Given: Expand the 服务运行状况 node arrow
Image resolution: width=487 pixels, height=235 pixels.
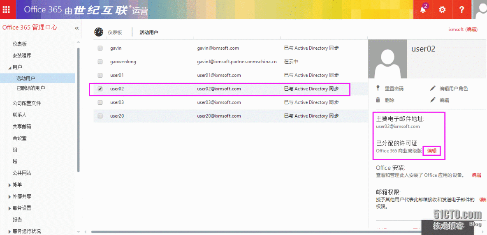Looking at the screenshot, I should 9,231.
